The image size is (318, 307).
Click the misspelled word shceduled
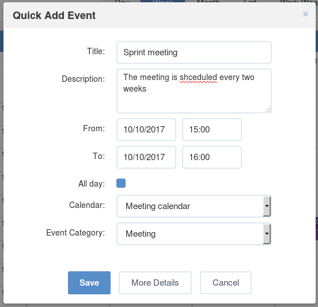click(198, 77)
